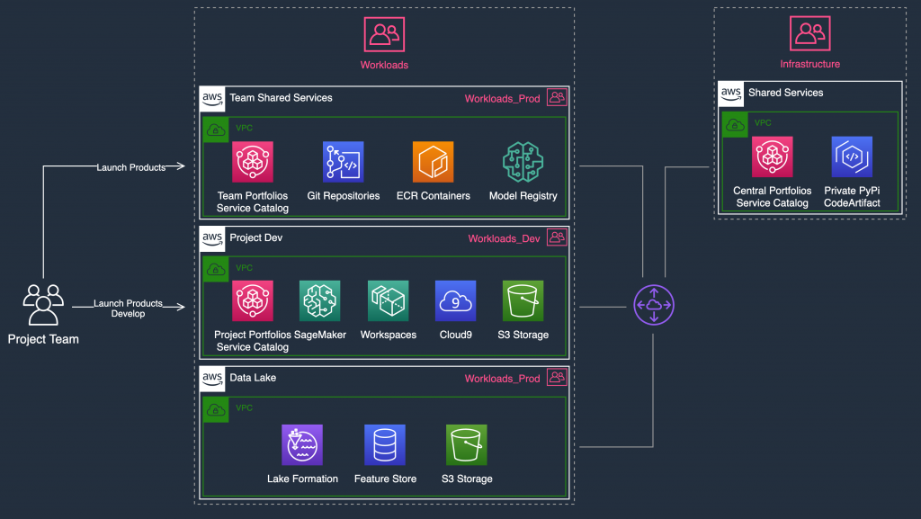Select the Model Registry icon
The width and height of the screenshot is (921, 519).
pos(523,162)
